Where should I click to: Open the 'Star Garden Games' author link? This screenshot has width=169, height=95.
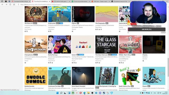[x=77, y=59]
